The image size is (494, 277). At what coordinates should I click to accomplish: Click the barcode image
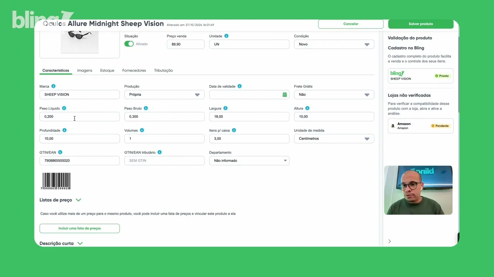(56, 181)
